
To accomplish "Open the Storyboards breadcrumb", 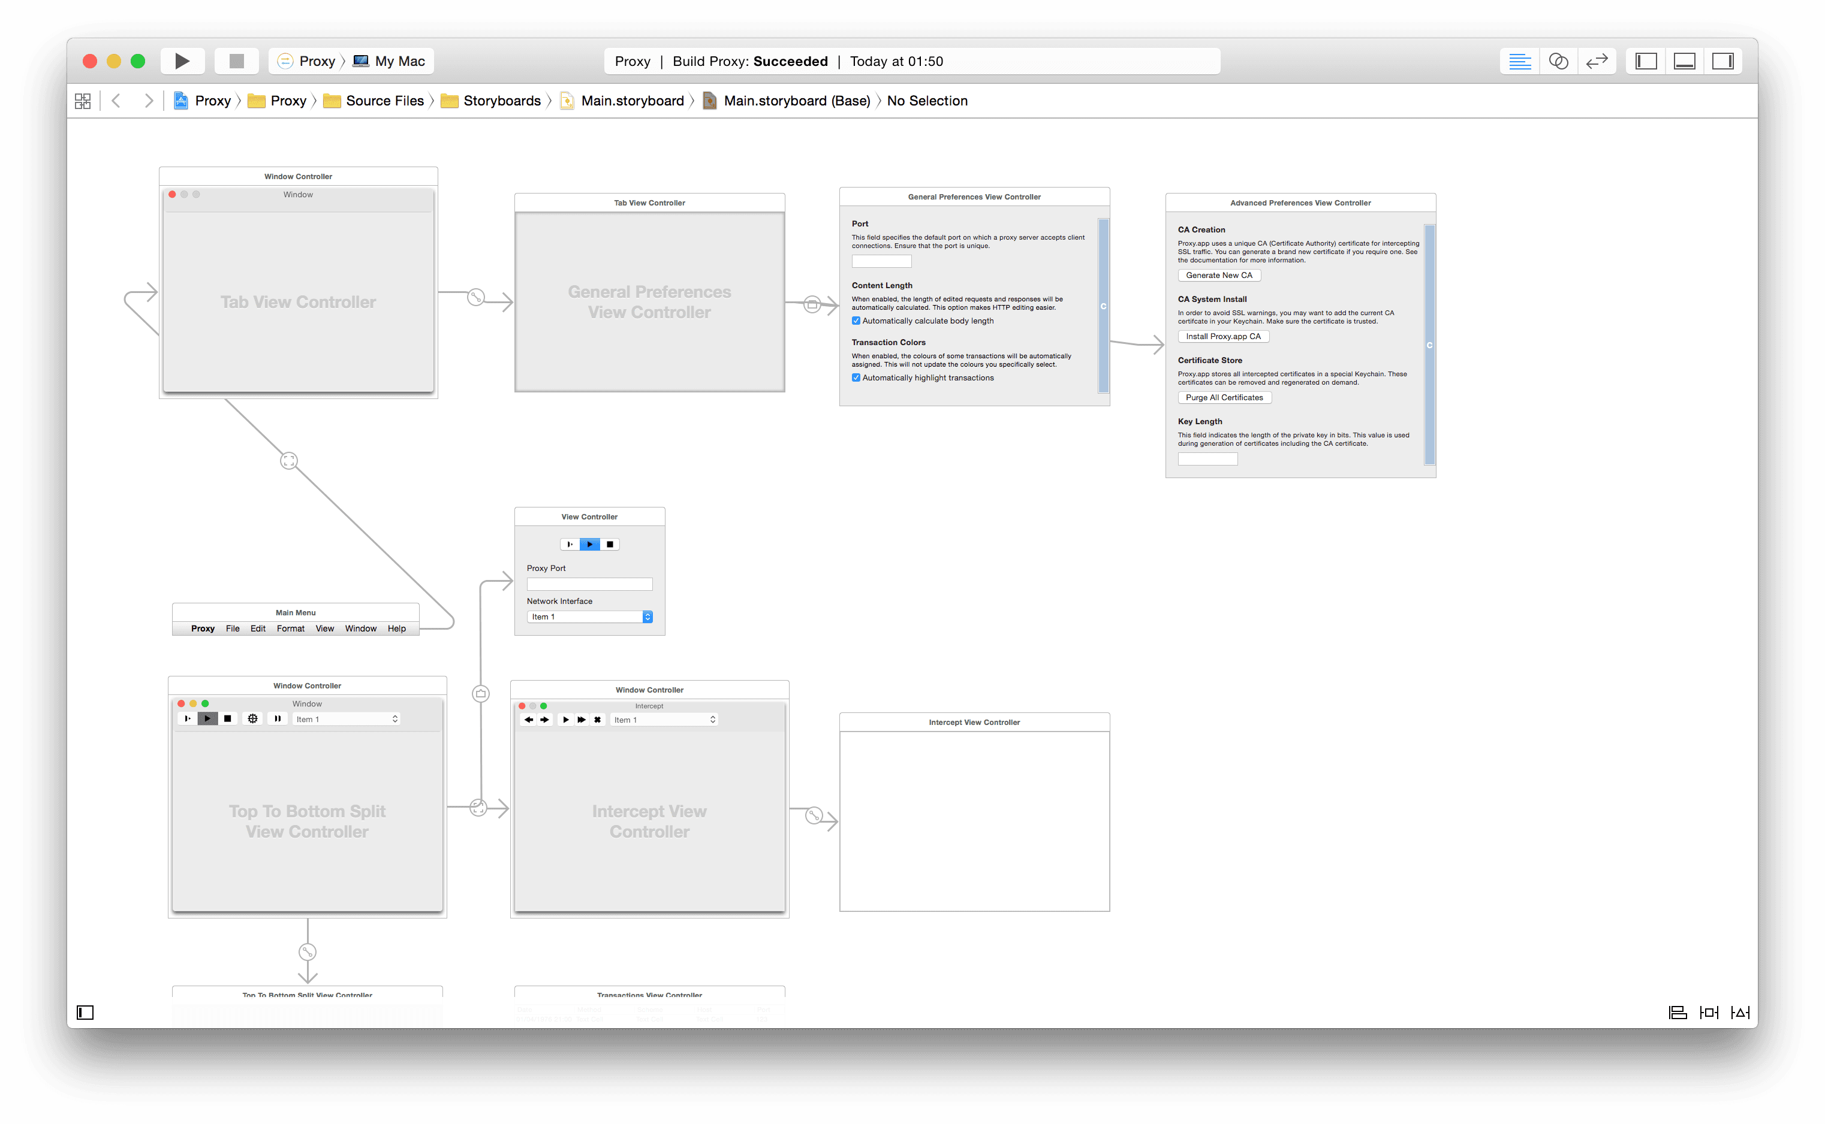I will coord(492,101).
